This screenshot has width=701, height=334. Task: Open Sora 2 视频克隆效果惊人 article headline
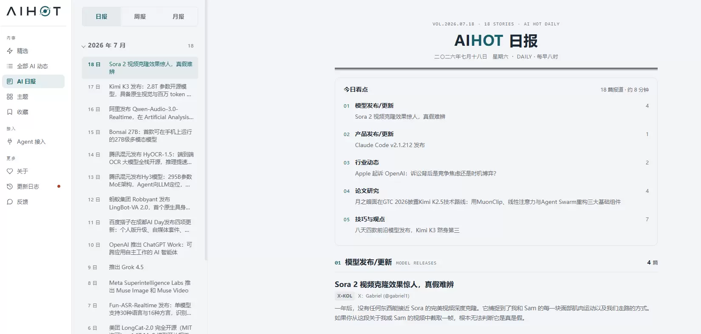(x=394, y=284)
